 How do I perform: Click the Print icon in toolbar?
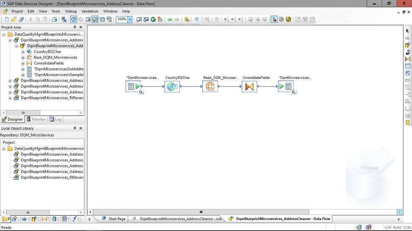click(54, 19)
